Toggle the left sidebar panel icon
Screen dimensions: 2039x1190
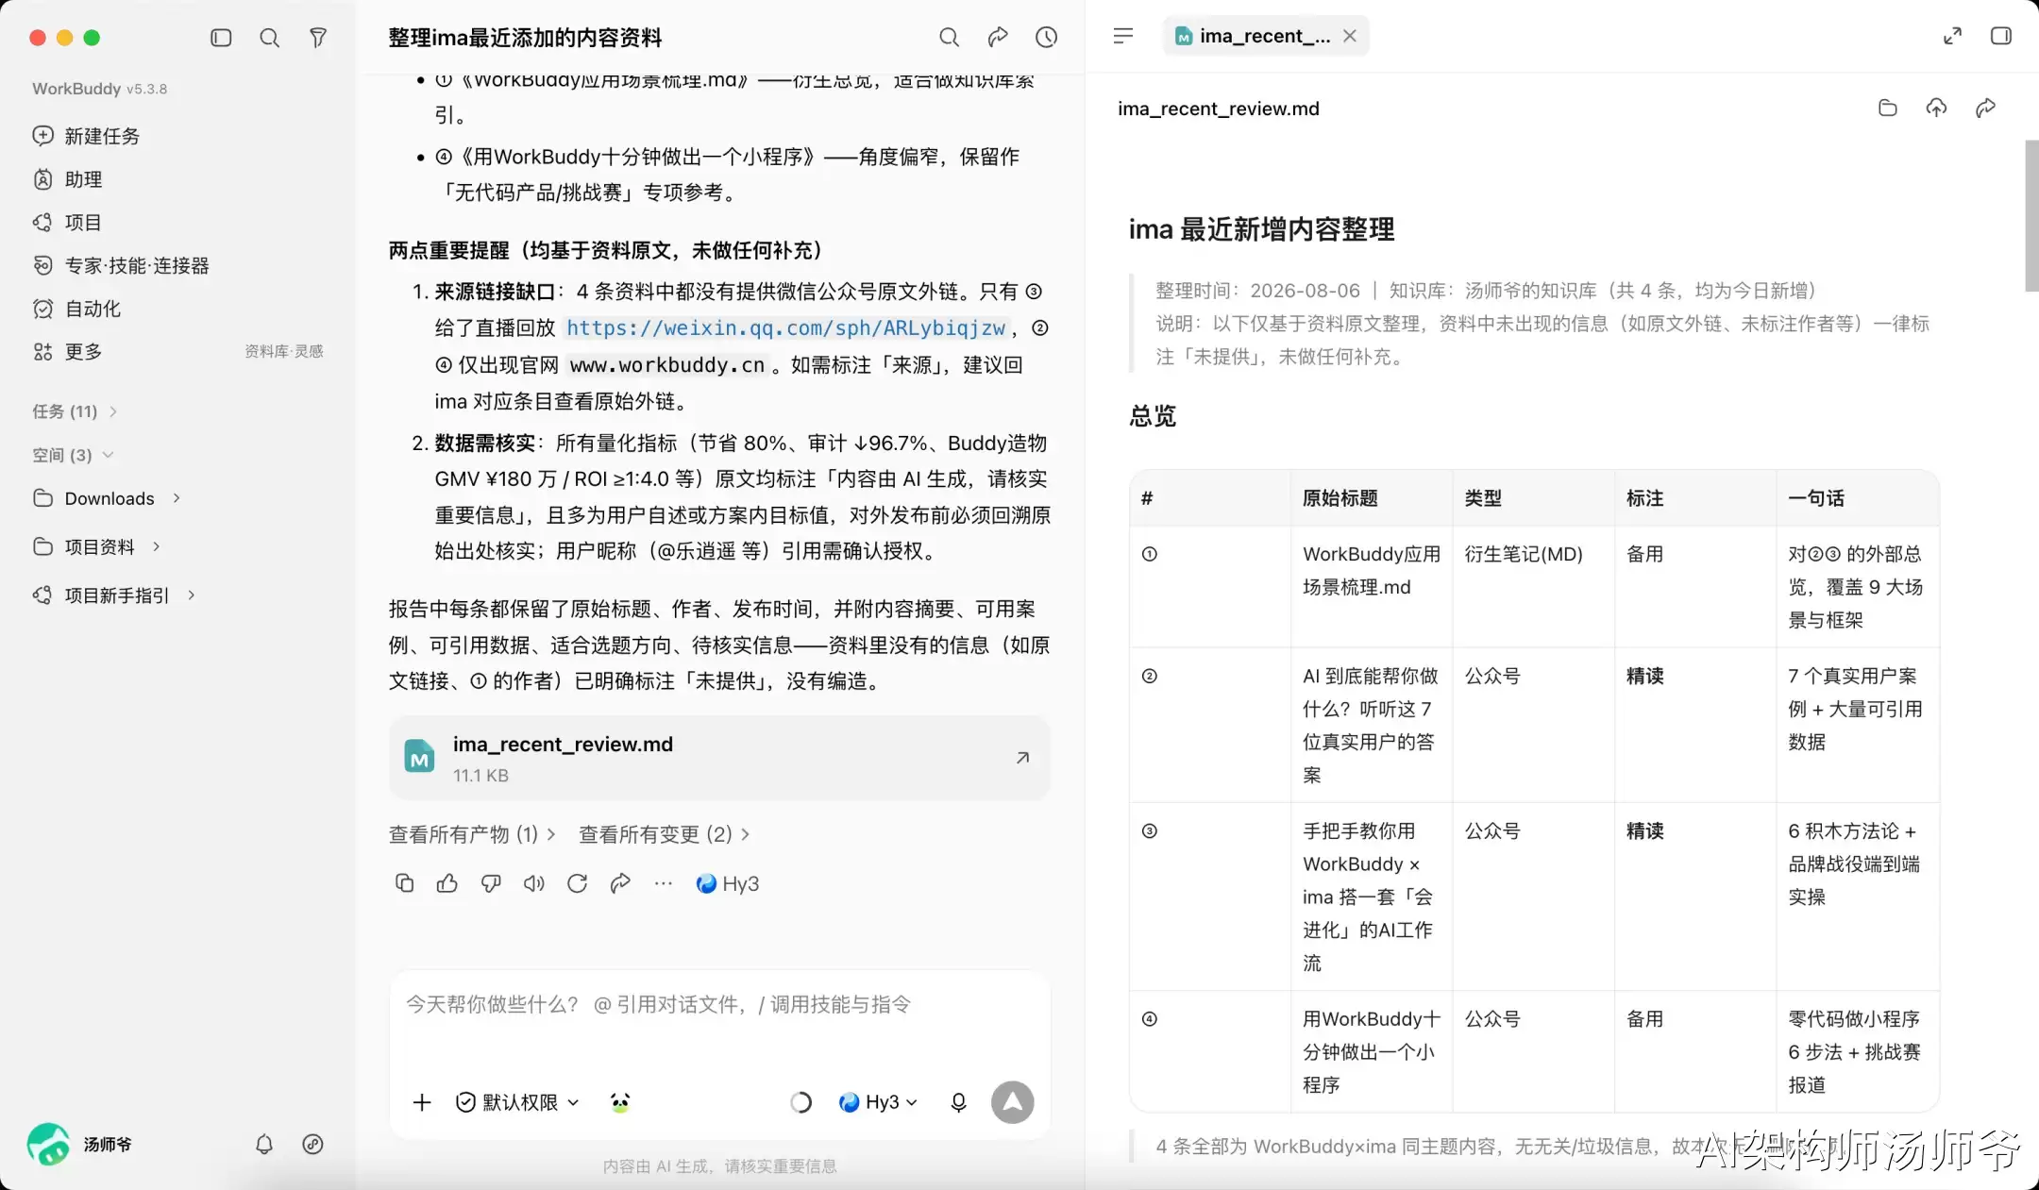coord(221,38)
